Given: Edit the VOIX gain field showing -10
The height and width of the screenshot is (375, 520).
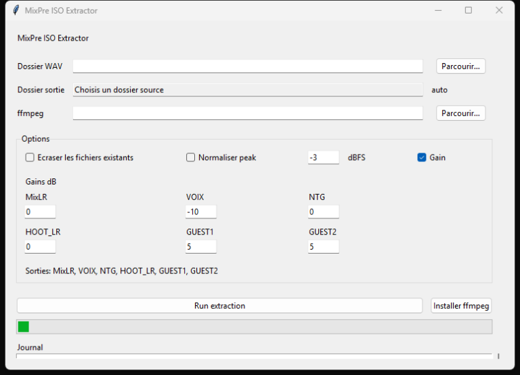Looking at the screenshot, I should tap(201, 212).
